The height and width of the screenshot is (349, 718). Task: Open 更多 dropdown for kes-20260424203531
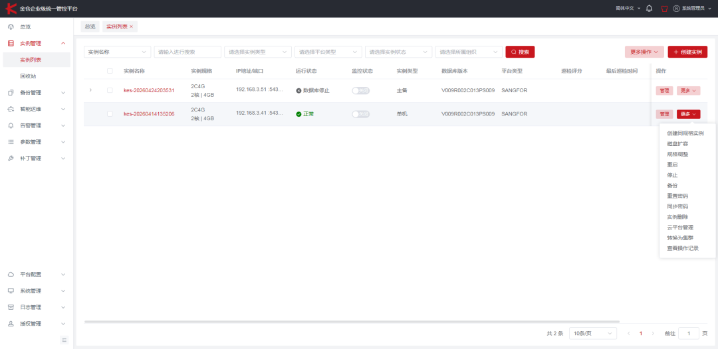pyautogui.click(x=688, y=90)
